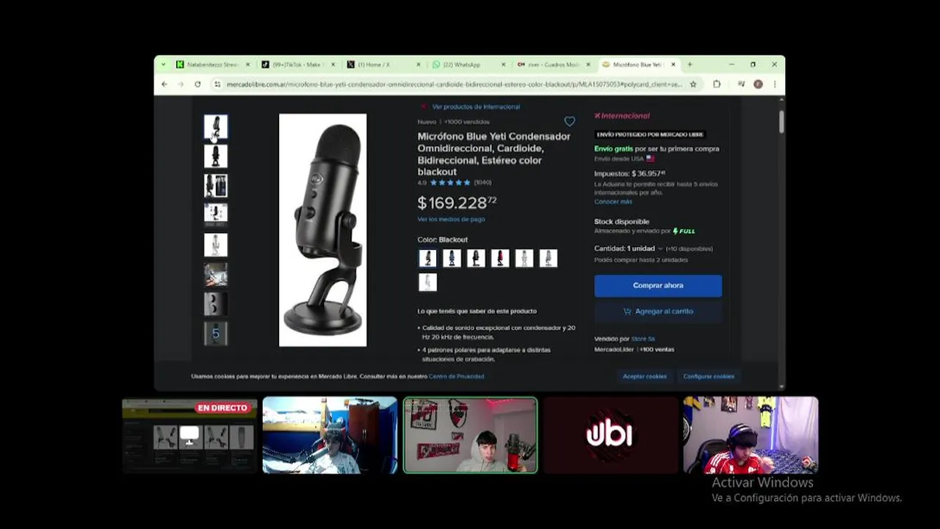Click the page vertical scrollbar

pyautogui.click(x=781, y=122)
